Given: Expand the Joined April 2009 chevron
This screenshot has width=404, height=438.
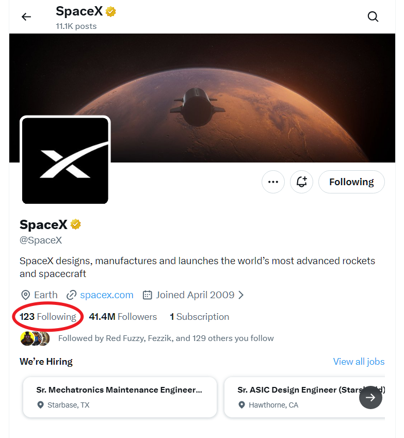Looking at the screenshot, I should (x=241, y=295).
